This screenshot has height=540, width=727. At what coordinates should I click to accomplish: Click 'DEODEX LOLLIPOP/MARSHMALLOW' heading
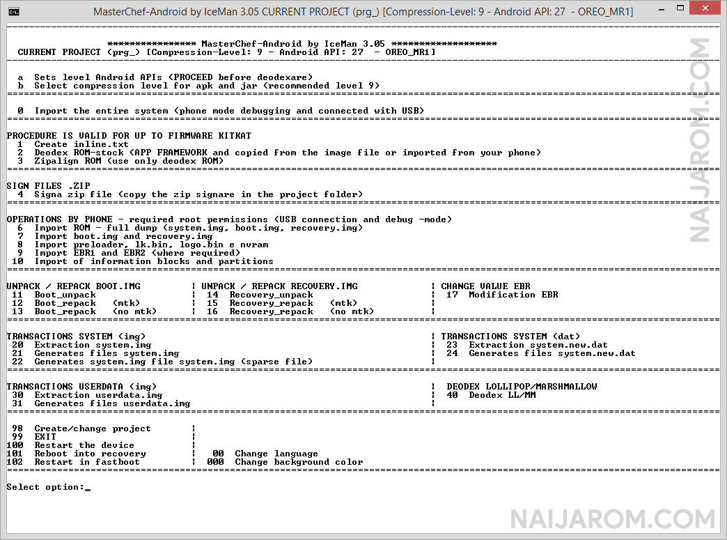pyautogui.click(x=522, y=387)
